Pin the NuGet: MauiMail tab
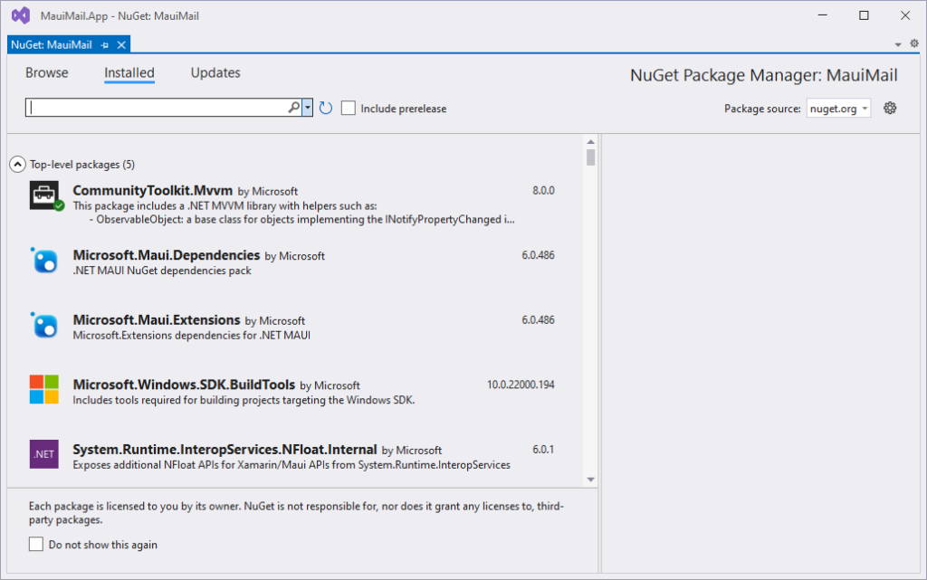The width and height of the screenshot is (927, 580). [x=105, y=44]
